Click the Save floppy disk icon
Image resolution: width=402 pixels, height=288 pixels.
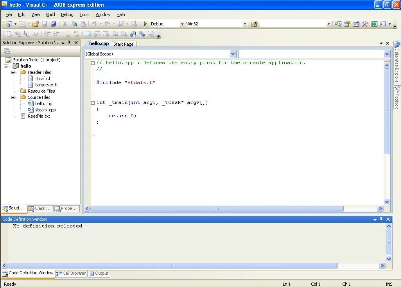point(45,24)
